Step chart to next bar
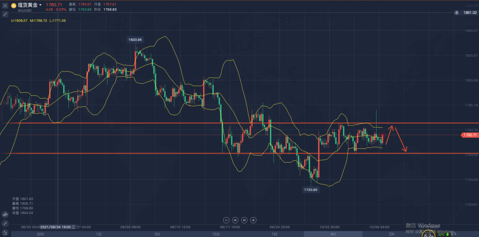The image size is (479, 237). (244, 220)
